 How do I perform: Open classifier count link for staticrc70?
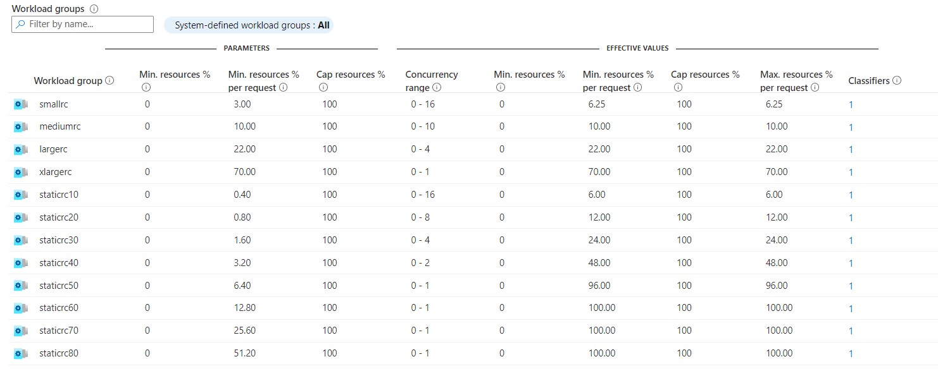851,331
